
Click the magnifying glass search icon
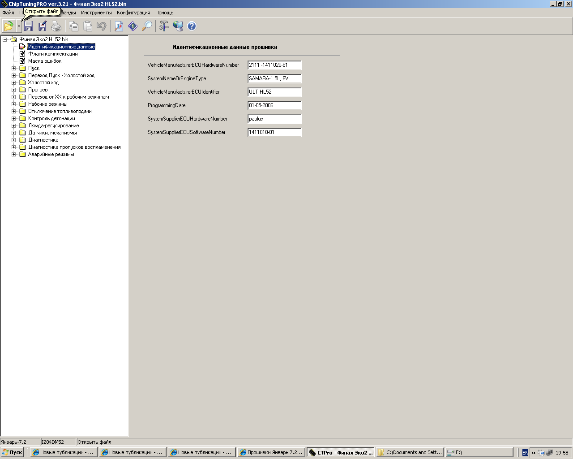pyautogui.click(x=147, y=26)
